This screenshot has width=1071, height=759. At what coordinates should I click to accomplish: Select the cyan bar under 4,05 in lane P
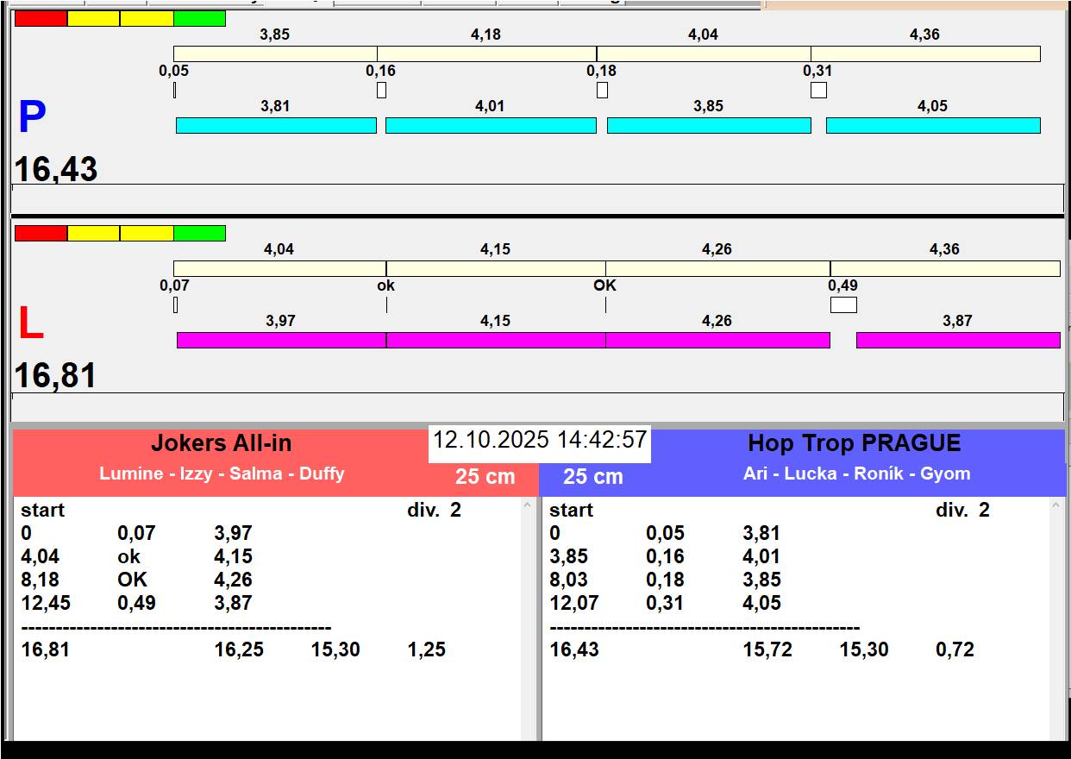(x=933, y=125)
